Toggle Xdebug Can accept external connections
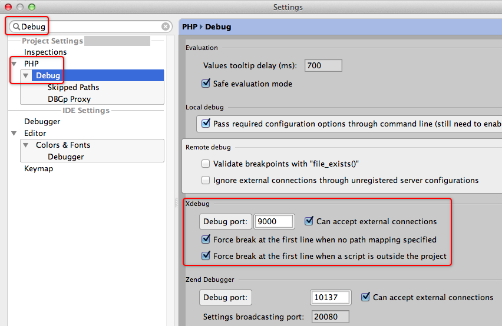Image resolution: width=502 pixels, height=326 pixels. coord(309,222)
